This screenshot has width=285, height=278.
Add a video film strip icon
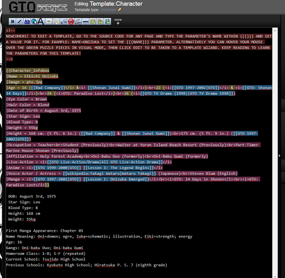coord(108,21)
